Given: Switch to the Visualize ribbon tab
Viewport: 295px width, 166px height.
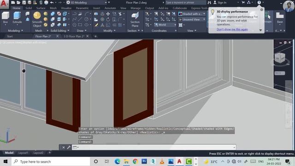Looking at the screenshot, I should click(x=66, y=8).
